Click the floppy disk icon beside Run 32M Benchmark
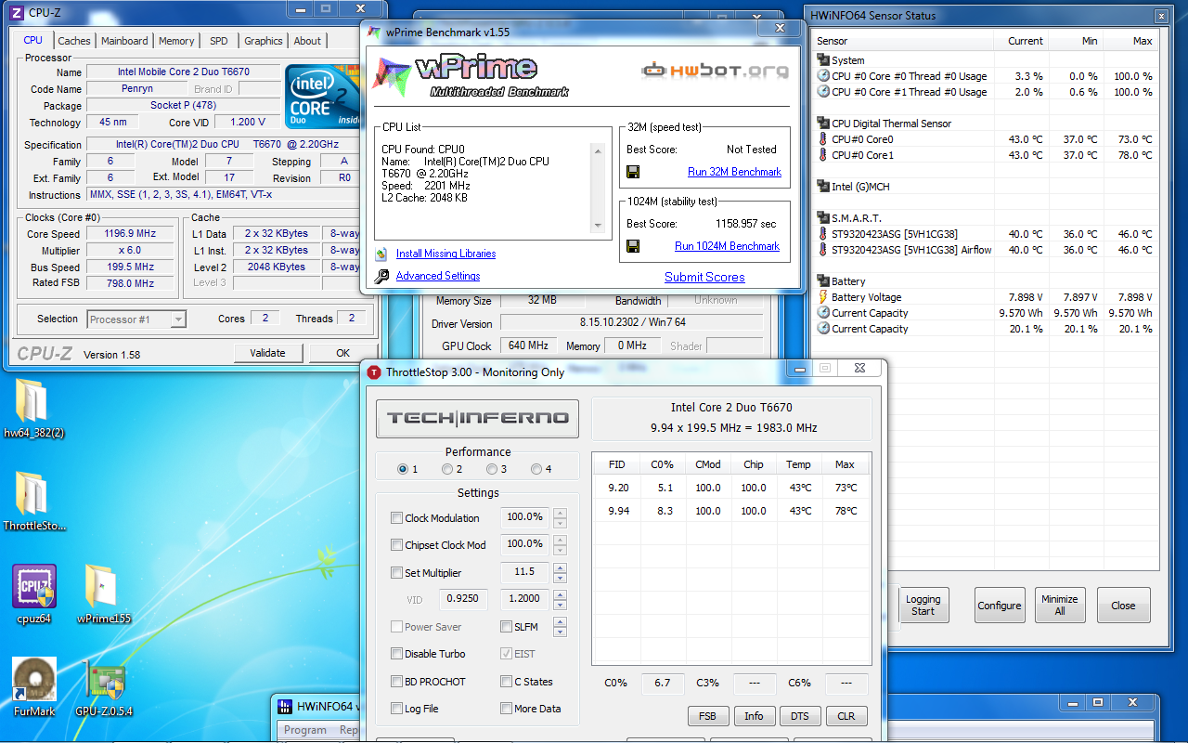The height and width of the screenshot is (743, 1188). 633,172
